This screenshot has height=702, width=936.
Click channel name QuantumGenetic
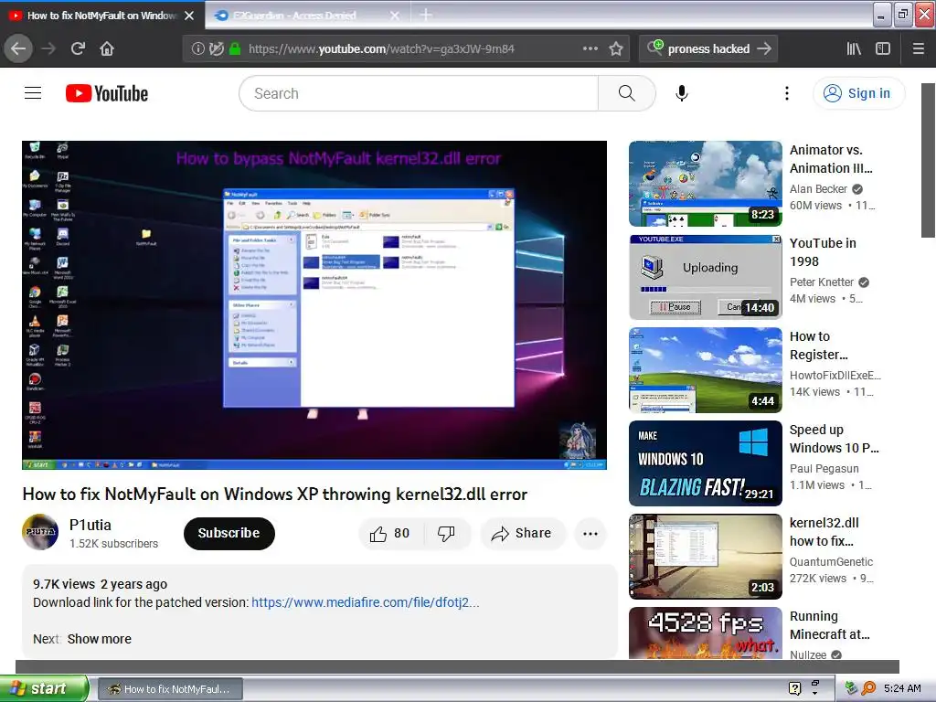pos(831,562)
